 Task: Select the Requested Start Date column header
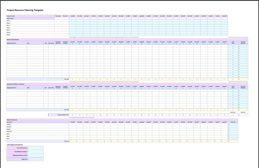pos(58,43)
